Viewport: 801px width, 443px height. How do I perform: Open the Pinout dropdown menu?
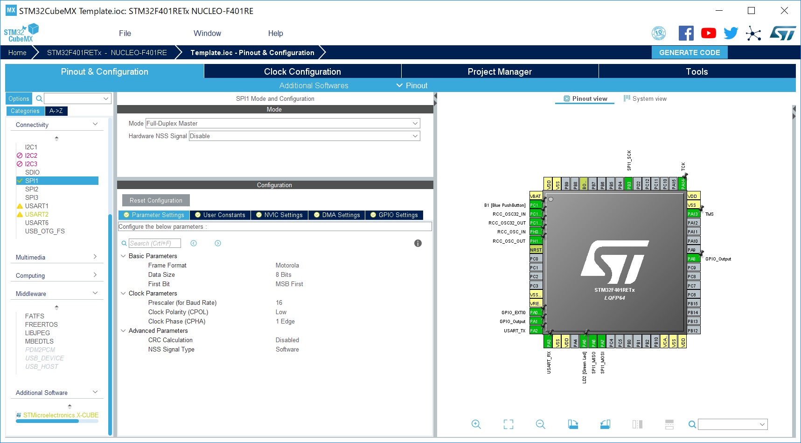coord(412,85)
